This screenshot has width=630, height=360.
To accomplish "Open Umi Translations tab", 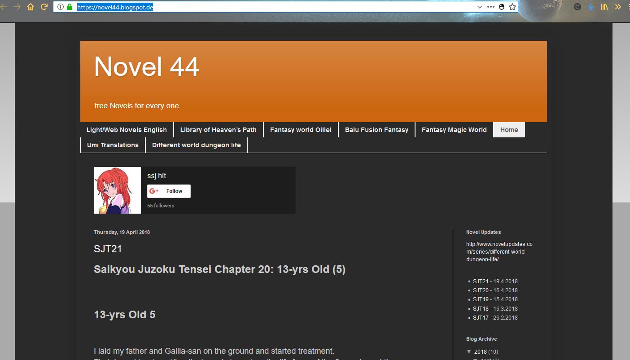I will click(113, 145).
